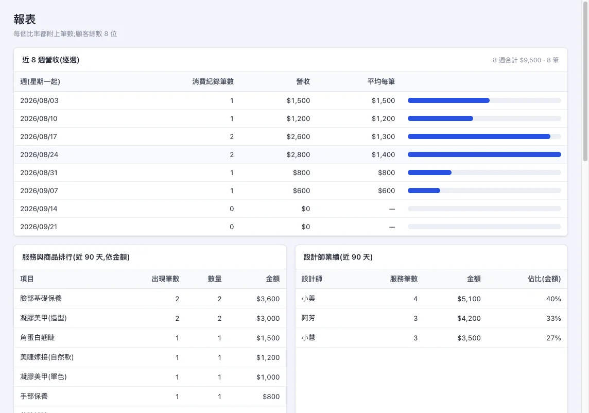589x413 pixels.
Task: Click the 2026/08/10 week date cell
Action: 39,118
